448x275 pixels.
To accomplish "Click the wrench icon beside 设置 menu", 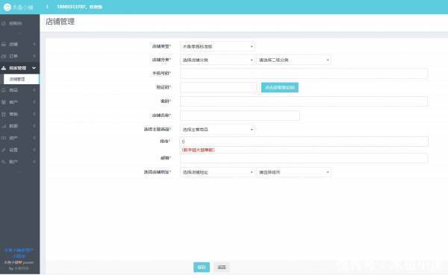I will coord(4,150).
